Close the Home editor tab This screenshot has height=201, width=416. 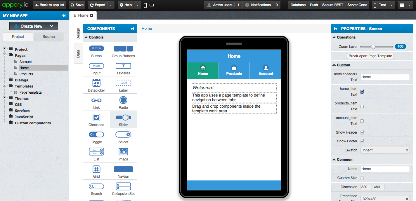tap(91, 15)
